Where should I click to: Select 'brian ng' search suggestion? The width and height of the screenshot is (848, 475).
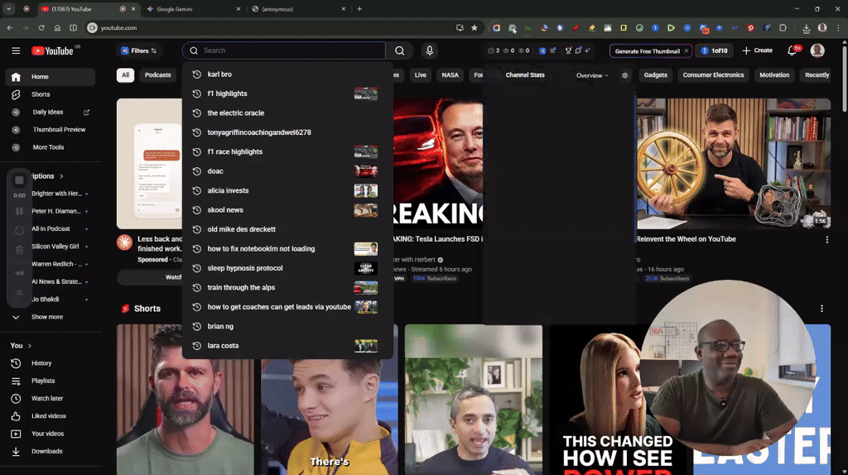pos(287,326)
